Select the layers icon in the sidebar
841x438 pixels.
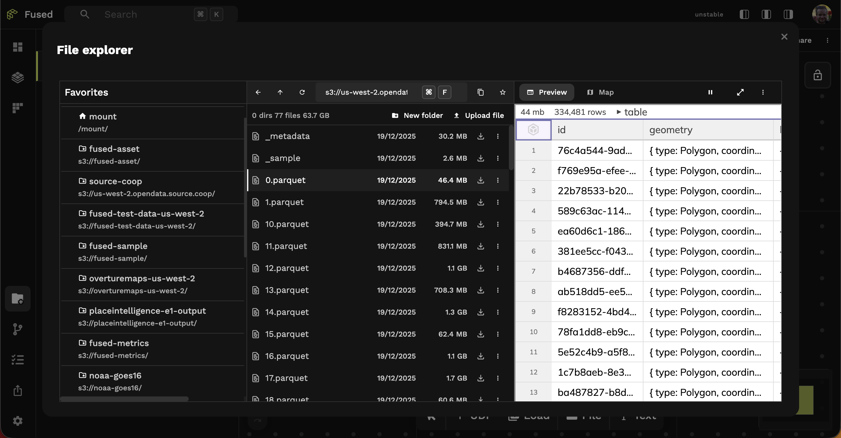click(18, 78)
